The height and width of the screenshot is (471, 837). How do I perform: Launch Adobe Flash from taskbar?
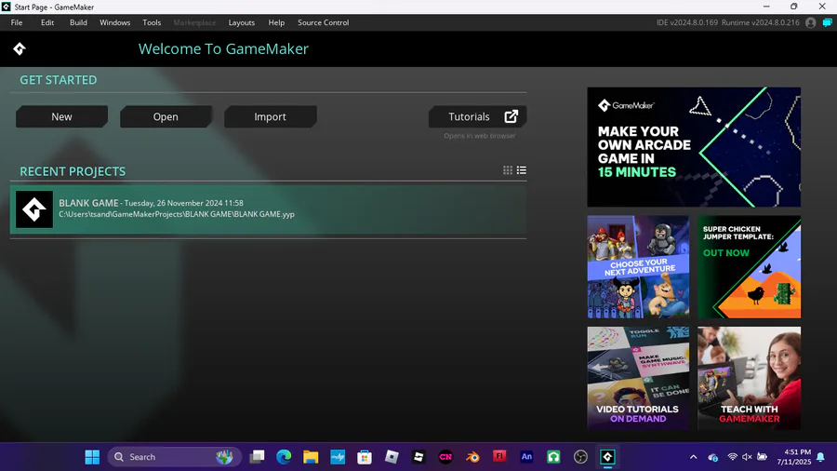click(x=499, y=457)
